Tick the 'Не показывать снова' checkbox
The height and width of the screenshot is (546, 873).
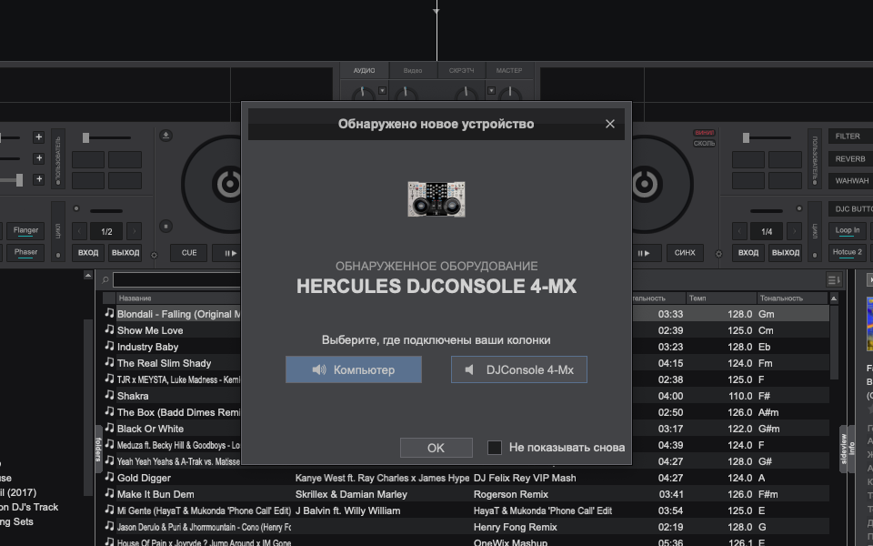point(495,448)
